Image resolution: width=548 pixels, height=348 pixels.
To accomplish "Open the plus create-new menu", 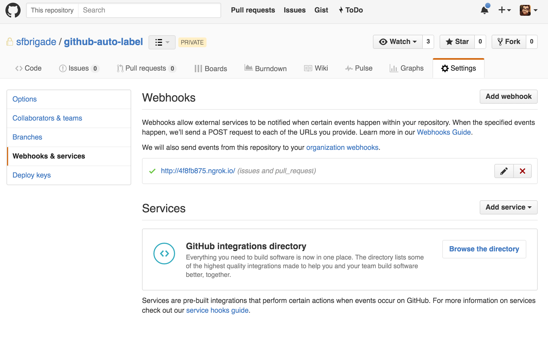I will [x=504, y=10].
